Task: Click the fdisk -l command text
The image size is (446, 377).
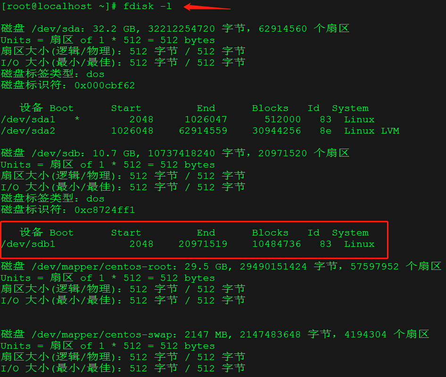Action: coord(147,6)
